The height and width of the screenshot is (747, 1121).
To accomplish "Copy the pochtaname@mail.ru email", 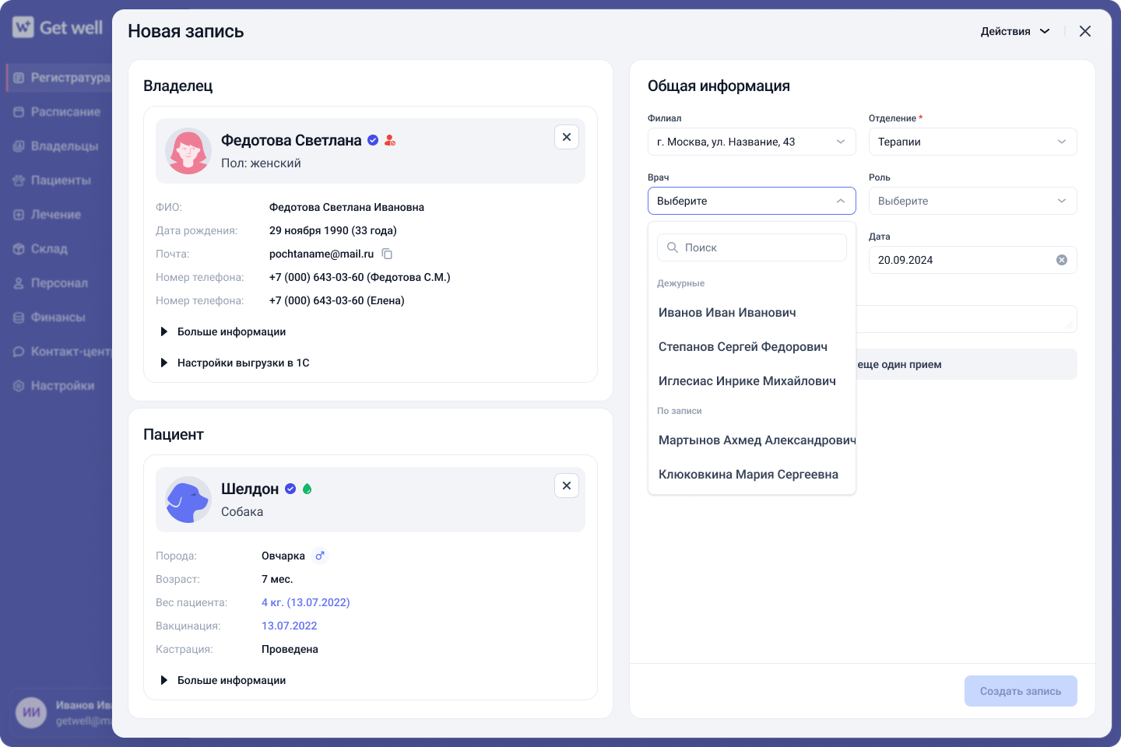I will click(x=387, y=254).
